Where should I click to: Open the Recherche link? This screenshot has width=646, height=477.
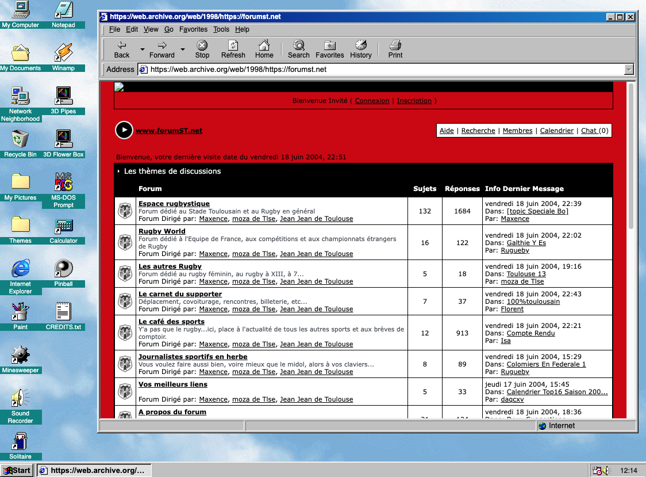click(x=478, y=131)
